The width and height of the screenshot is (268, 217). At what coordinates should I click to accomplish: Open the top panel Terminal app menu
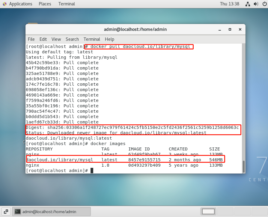67,4
